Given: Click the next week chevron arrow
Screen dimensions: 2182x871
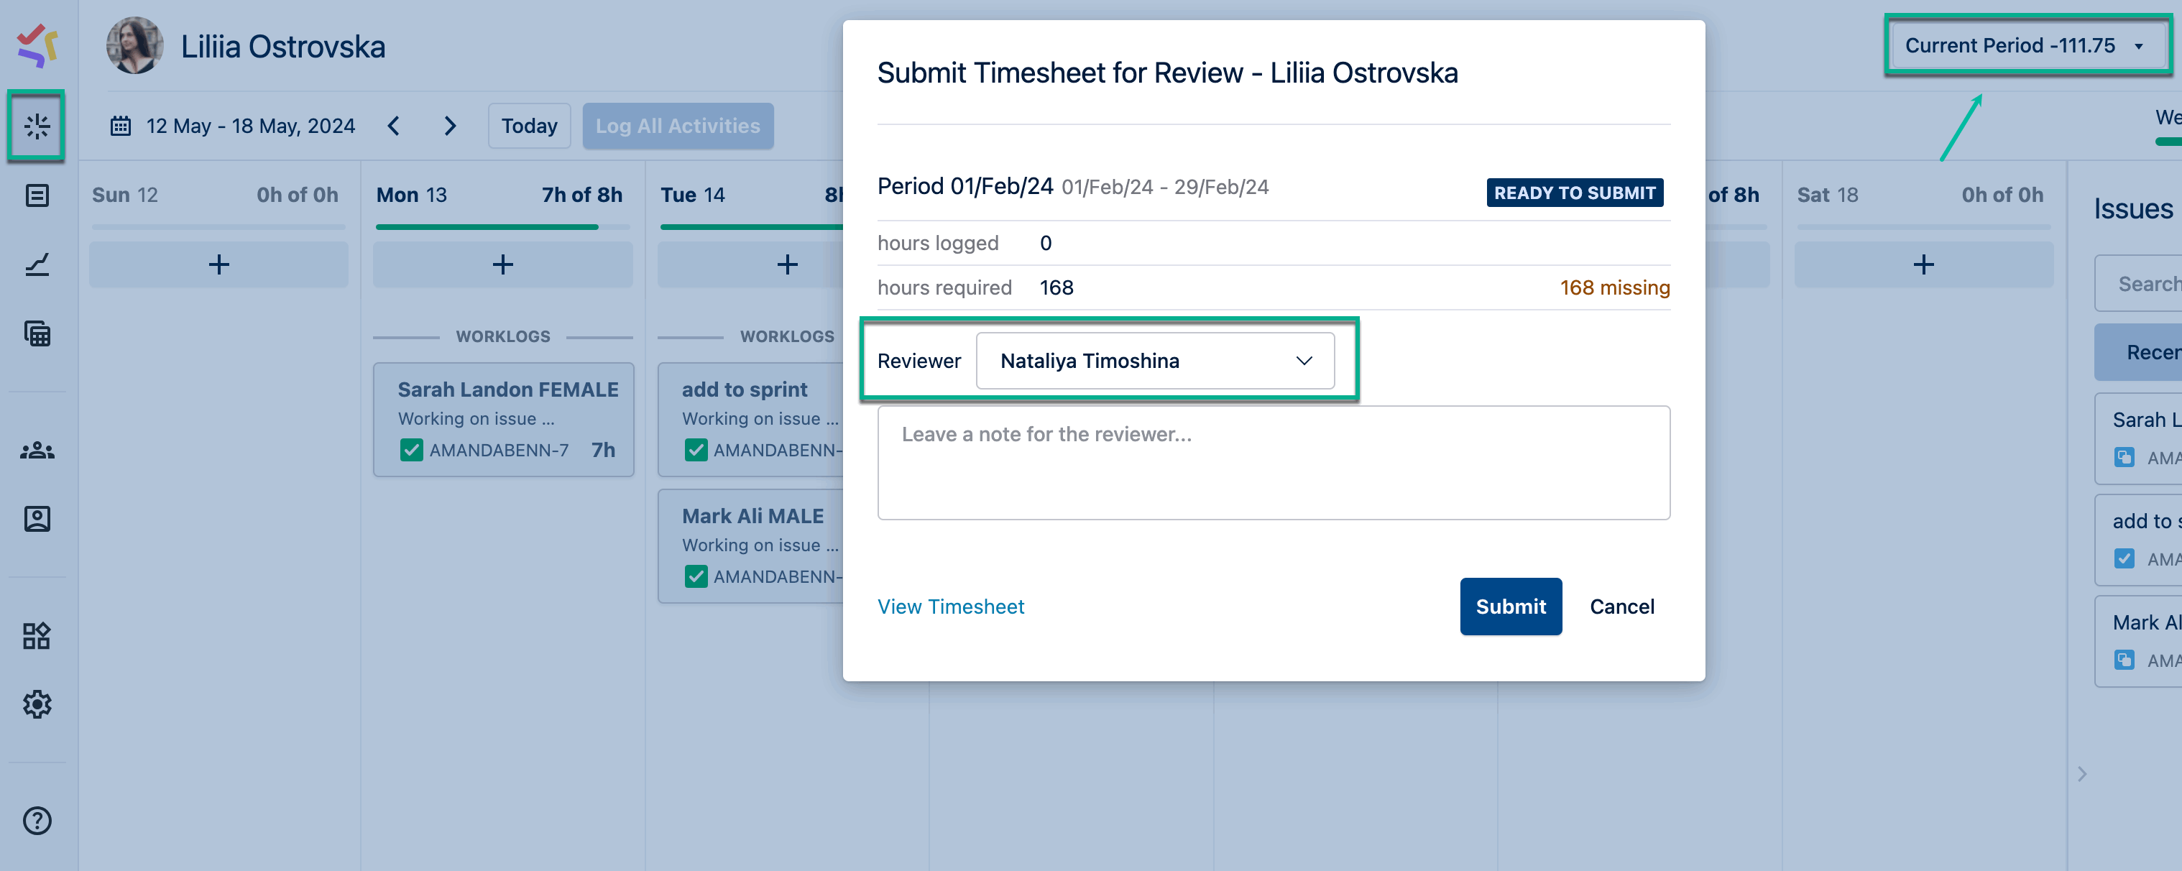Looking at the screenshot, I should tap(450, 124).
